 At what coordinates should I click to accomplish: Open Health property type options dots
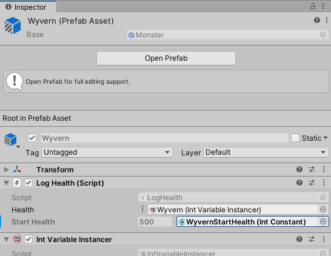[x=142, y=209]
